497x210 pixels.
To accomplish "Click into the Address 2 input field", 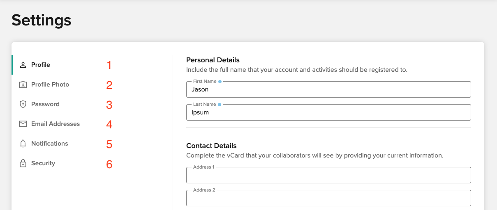I will pyautogui.click(x=328, y=198).
